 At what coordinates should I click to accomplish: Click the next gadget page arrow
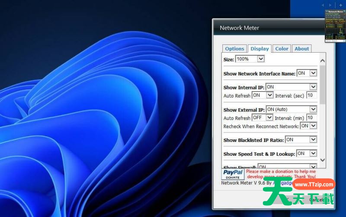(331, 5)
